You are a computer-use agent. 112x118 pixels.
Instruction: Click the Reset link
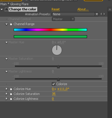56,10
